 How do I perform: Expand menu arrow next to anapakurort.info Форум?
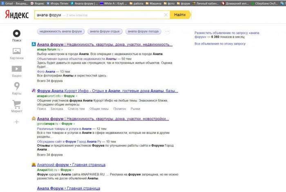tap(76, 96)
